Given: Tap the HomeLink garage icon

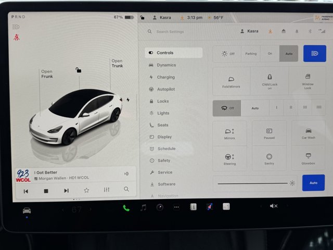Looking at the screenshot, I should pyautogui.click(x=283, y=31).
